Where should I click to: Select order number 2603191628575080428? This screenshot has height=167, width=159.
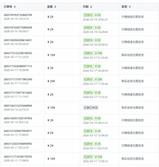pos(18,28)
